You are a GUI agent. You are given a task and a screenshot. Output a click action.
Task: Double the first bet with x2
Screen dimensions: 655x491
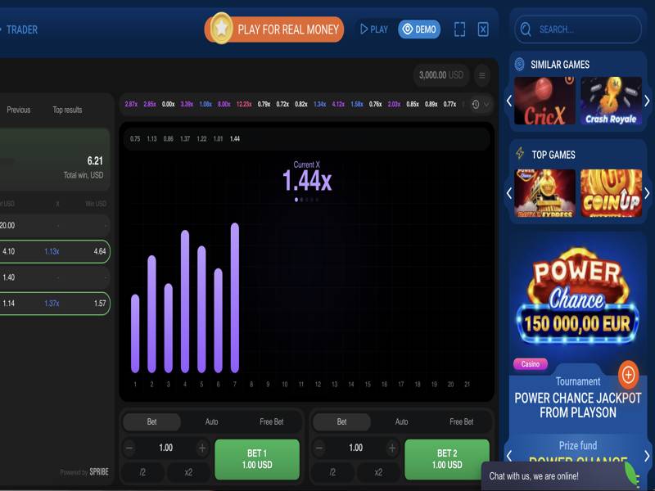188,472
